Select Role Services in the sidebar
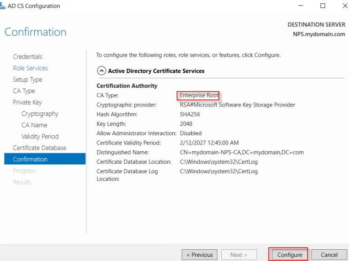The width and height of the screenshot is (349, 261). pos(30,68)
